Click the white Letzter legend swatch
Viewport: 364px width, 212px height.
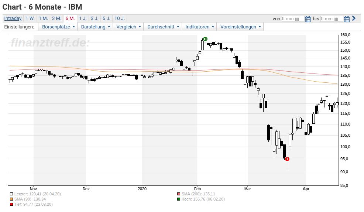point(11,194)
